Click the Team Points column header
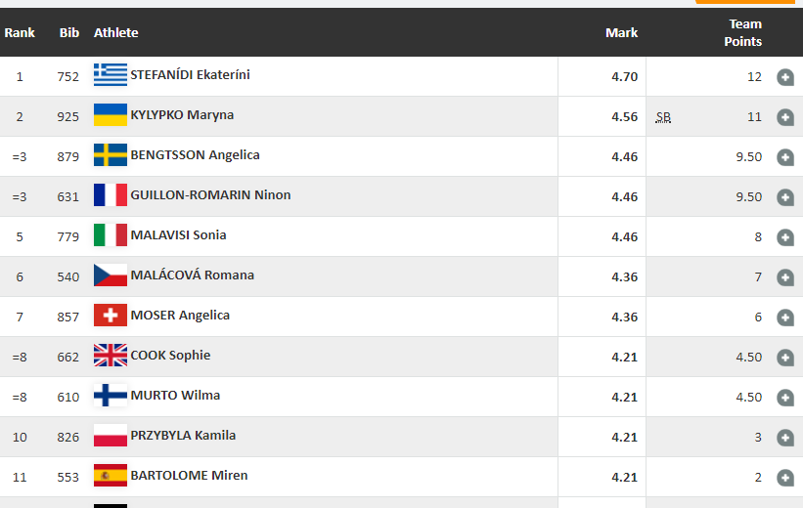The image size is (803, 508). tap(744, 33)
